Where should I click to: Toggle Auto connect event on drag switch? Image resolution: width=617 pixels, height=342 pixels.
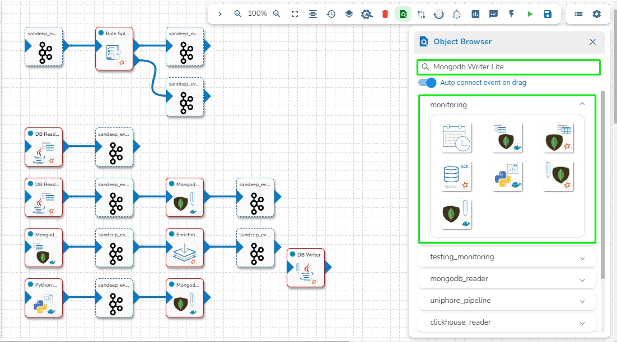pos(427,83)
